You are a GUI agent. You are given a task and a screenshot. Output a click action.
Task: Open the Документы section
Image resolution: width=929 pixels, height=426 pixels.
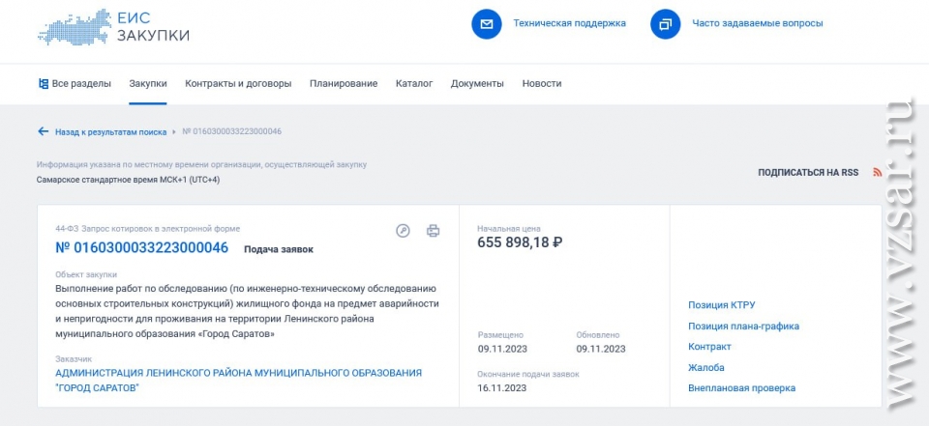click(x=477, y=83)
